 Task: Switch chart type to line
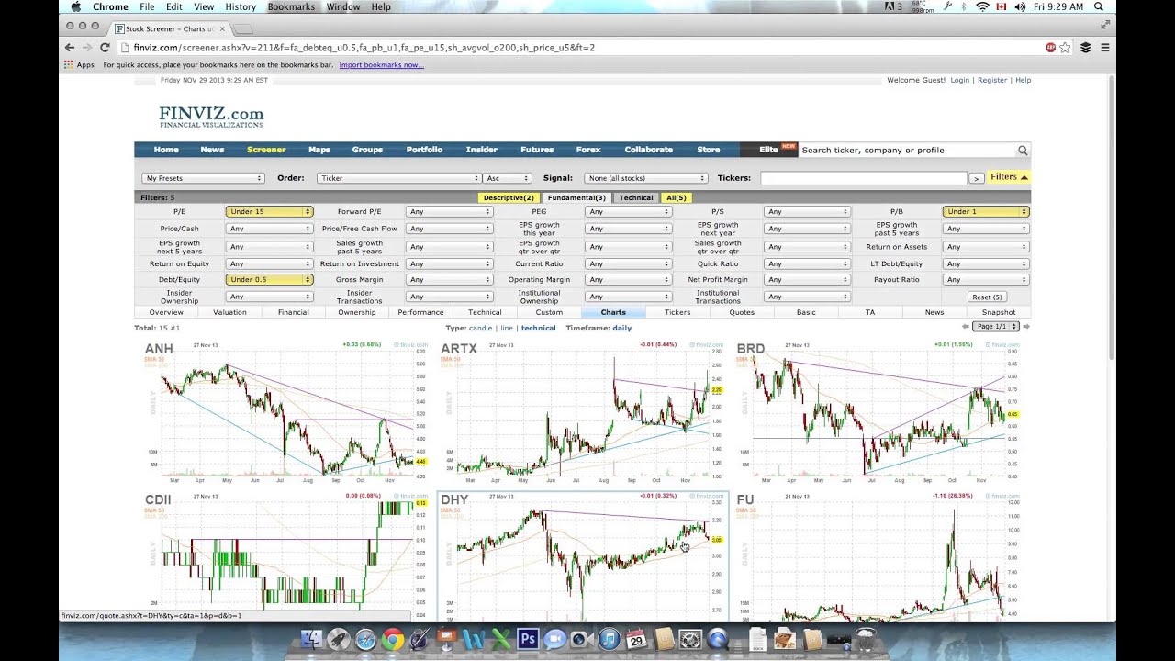[507, 328]
